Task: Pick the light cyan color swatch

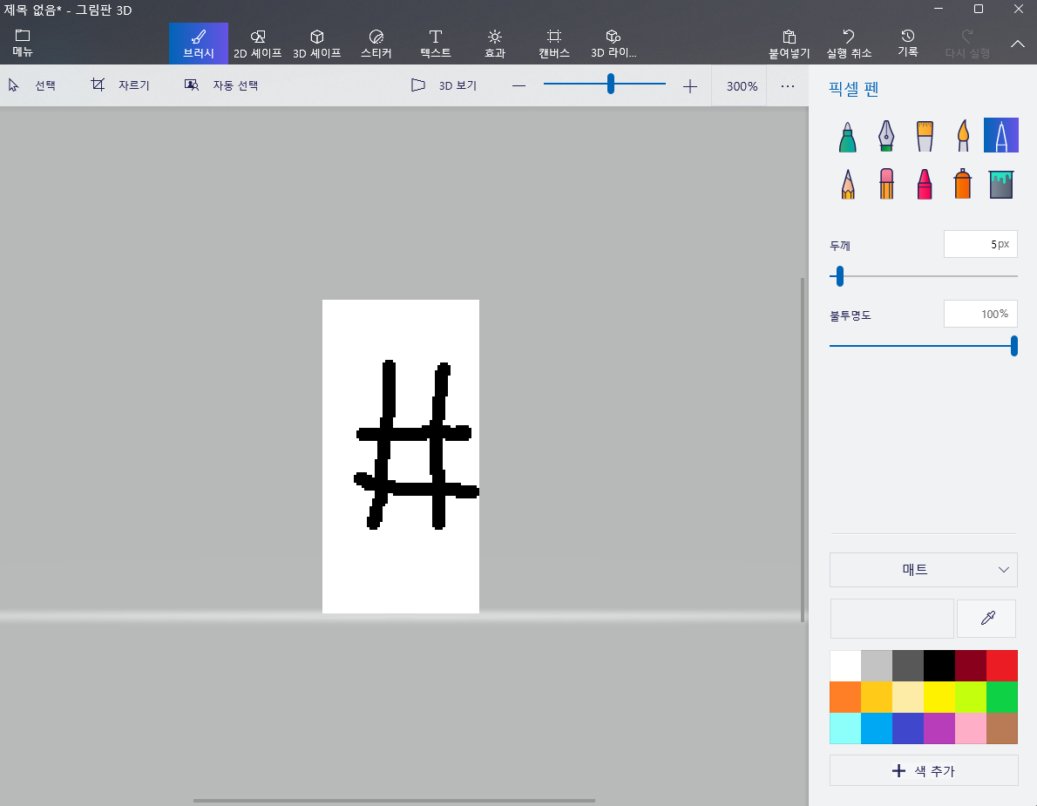Action: 845,728
